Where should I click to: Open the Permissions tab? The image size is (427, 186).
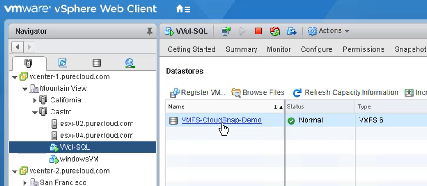364,49
